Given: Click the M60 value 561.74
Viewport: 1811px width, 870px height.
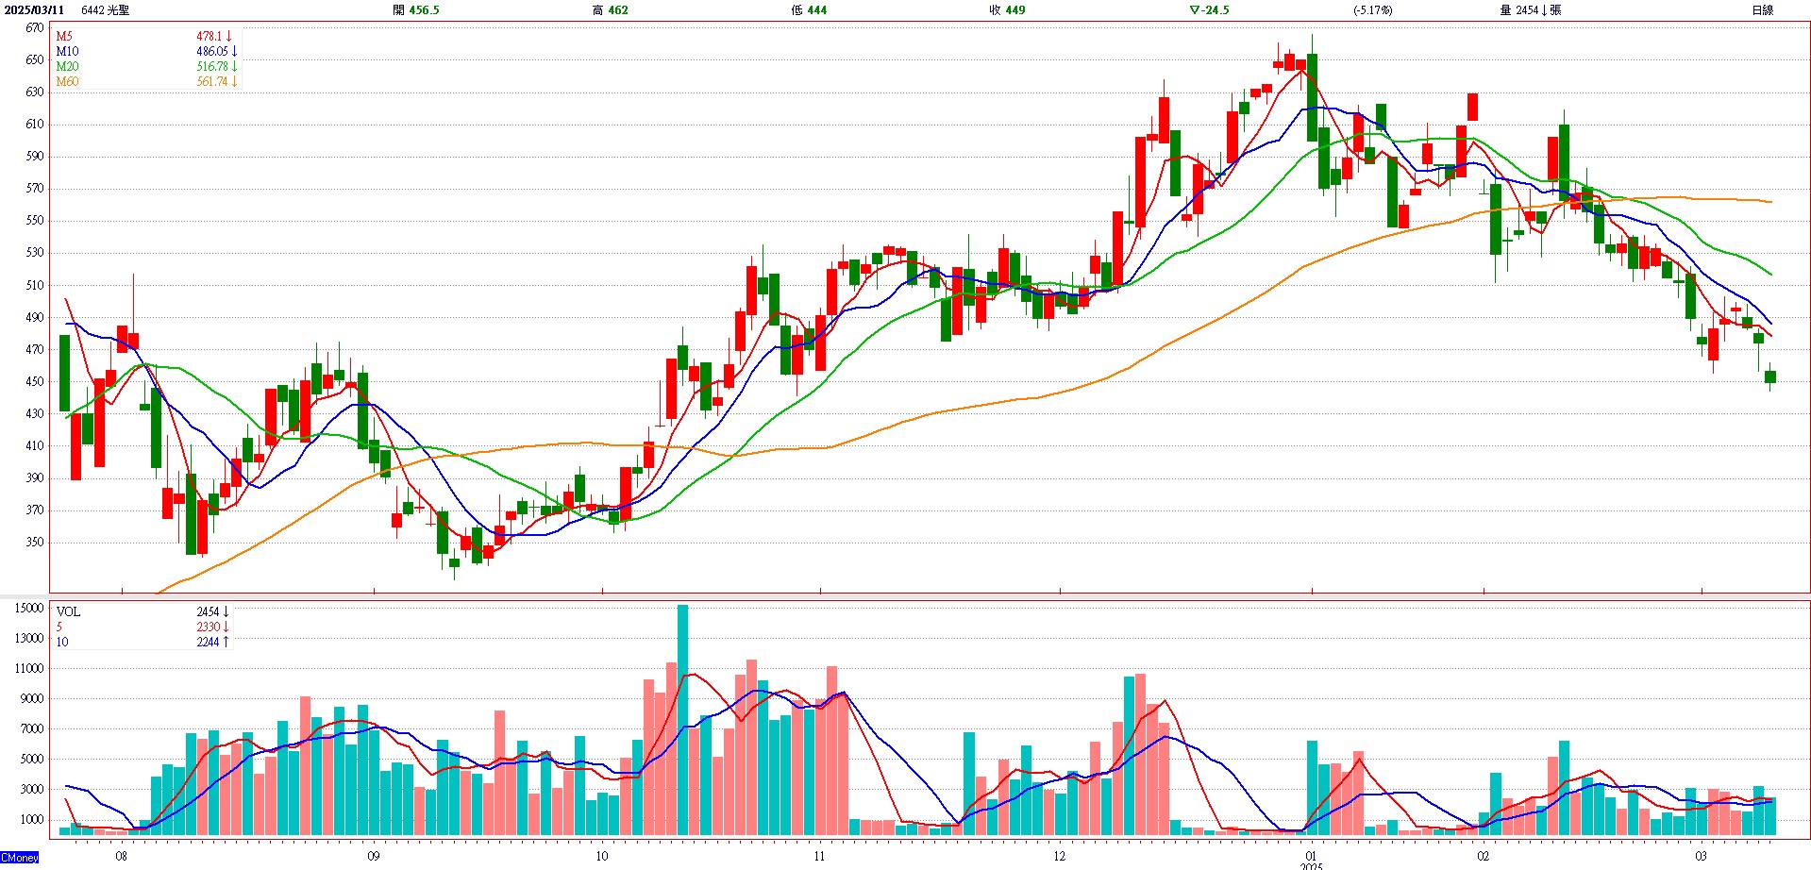Looking at the screenshot, I should (216, 82).
